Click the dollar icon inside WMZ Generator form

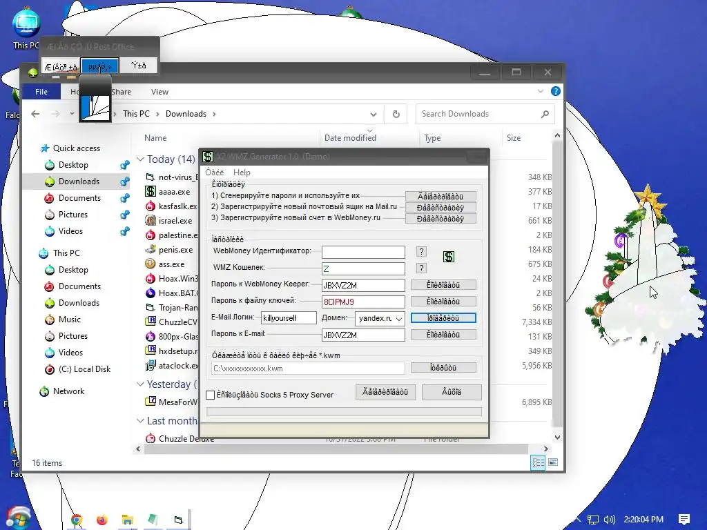click(449, 257)
